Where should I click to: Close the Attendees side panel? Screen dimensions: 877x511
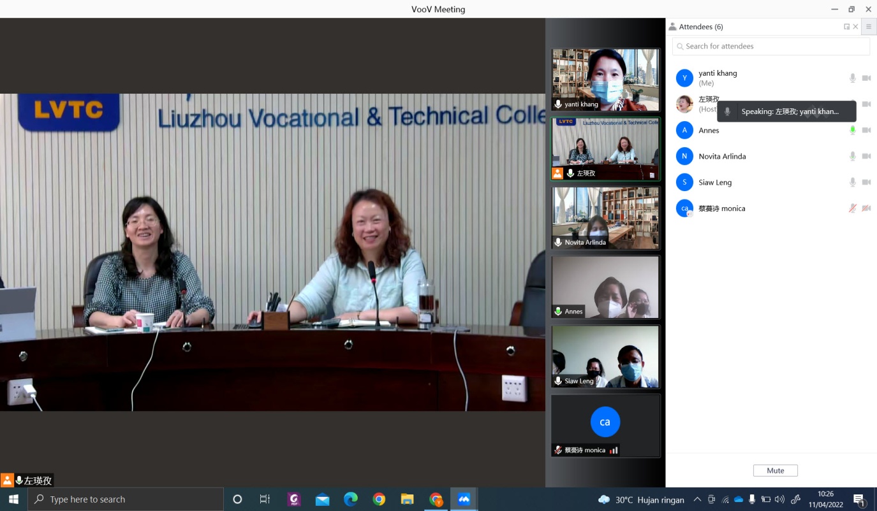[855, 27]
